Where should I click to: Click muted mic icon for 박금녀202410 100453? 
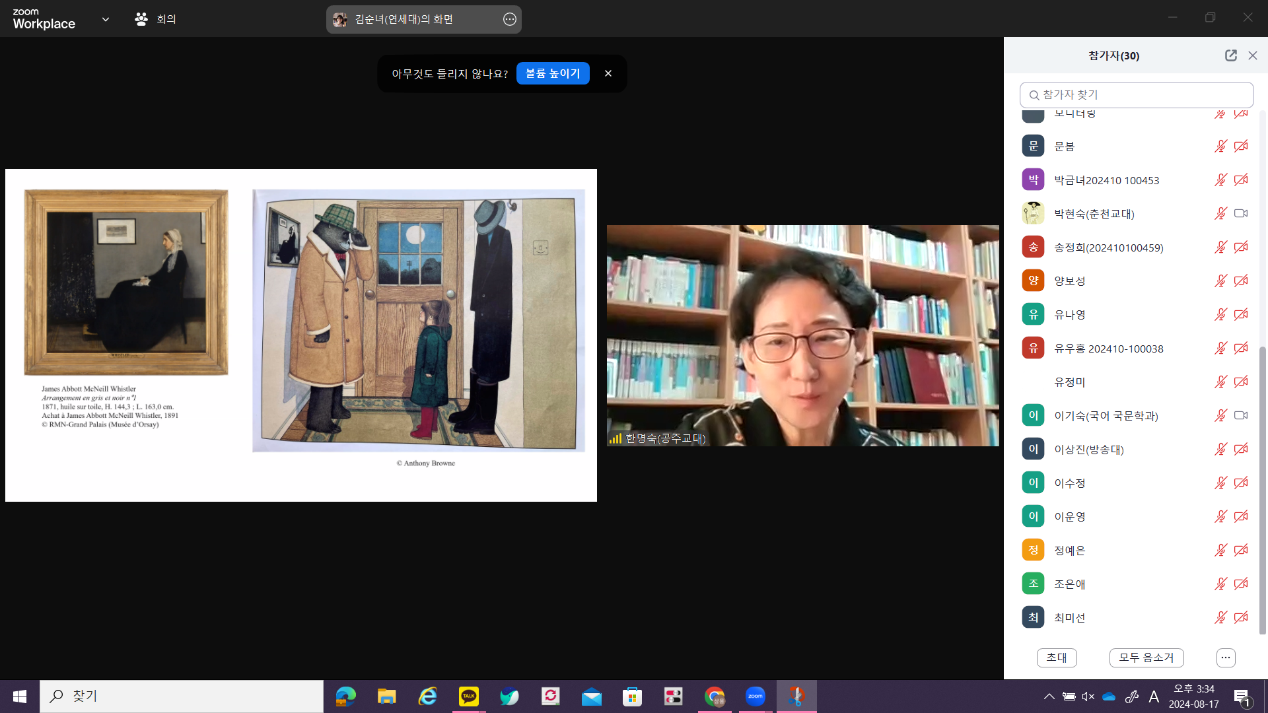[1220, 180]
